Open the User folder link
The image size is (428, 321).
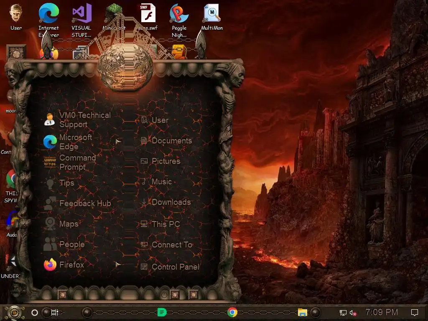[155, 120]
